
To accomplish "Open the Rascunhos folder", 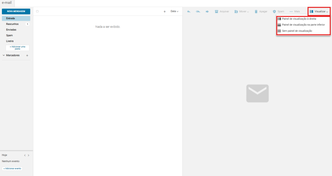I will coord(12,24).
